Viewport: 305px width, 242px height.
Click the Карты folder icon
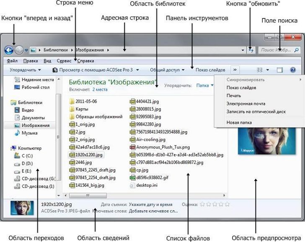click(72, 109)
